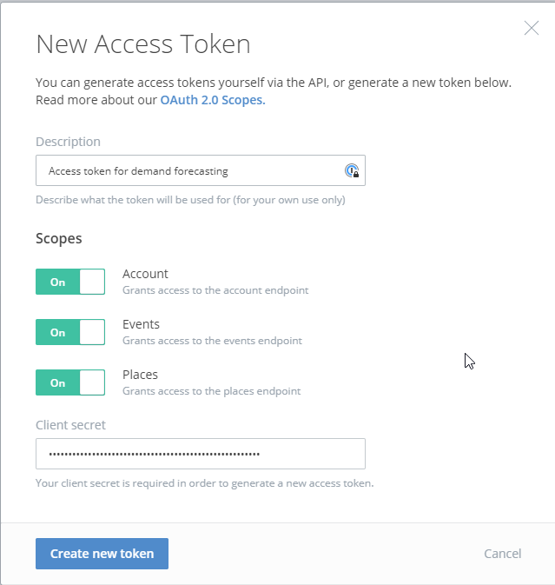
Task: Disable the Account scope toggle
Action: pos(70,282)
